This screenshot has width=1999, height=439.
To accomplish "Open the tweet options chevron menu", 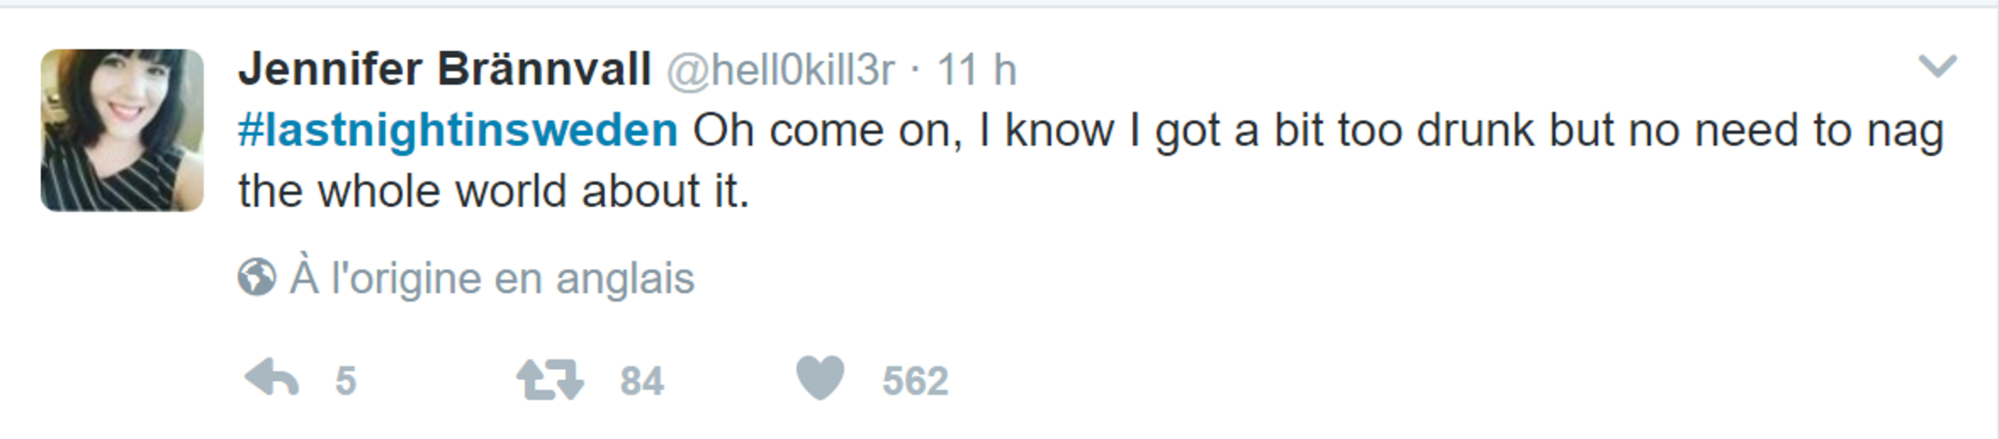I will tap(1936, 66).
